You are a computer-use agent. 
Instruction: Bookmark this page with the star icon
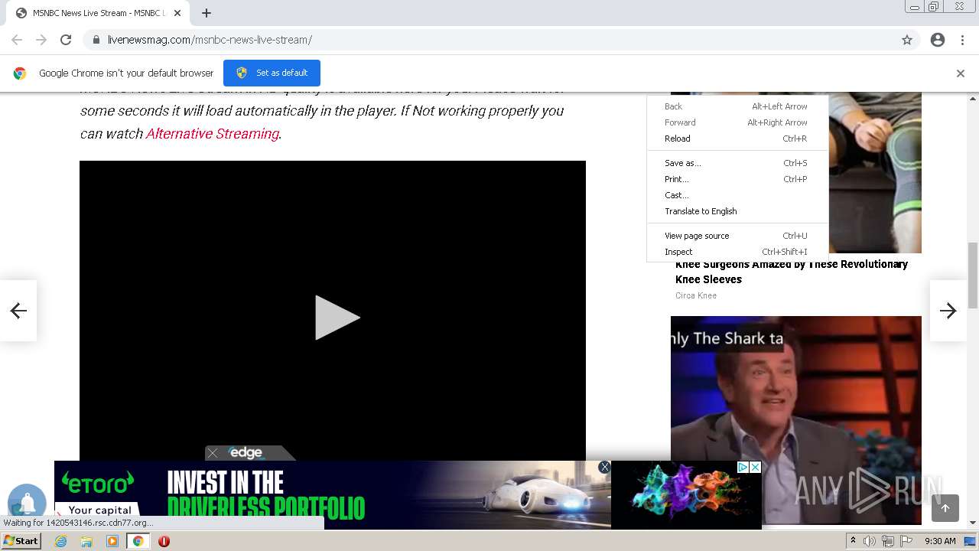click(907, 40)
